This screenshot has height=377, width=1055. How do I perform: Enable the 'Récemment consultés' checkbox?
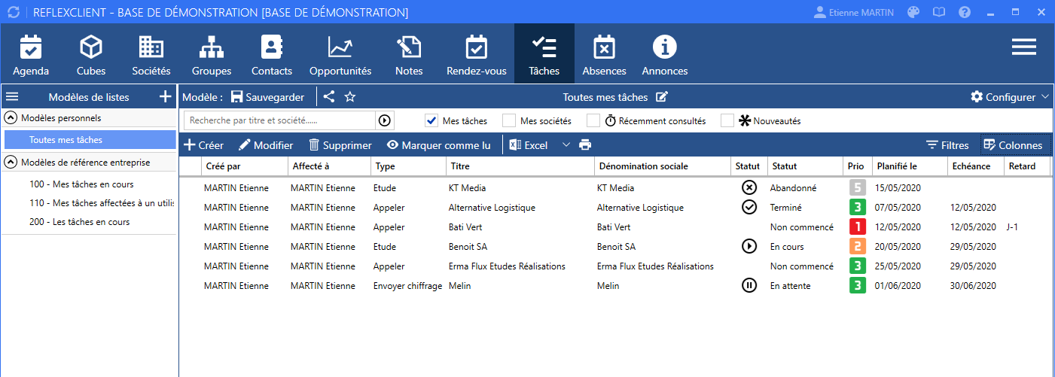pyautogui.click(x=593, y=120)
